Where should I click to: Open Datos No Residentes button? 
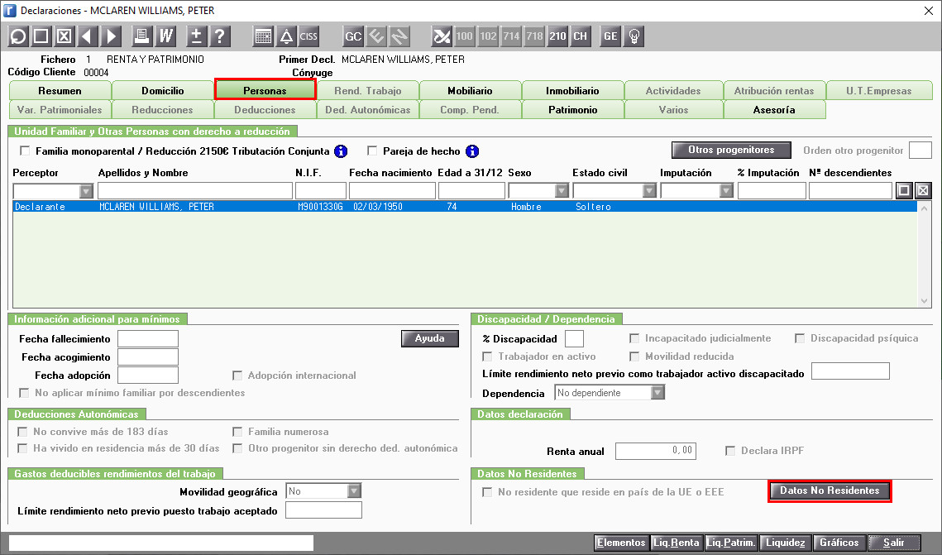830,490
